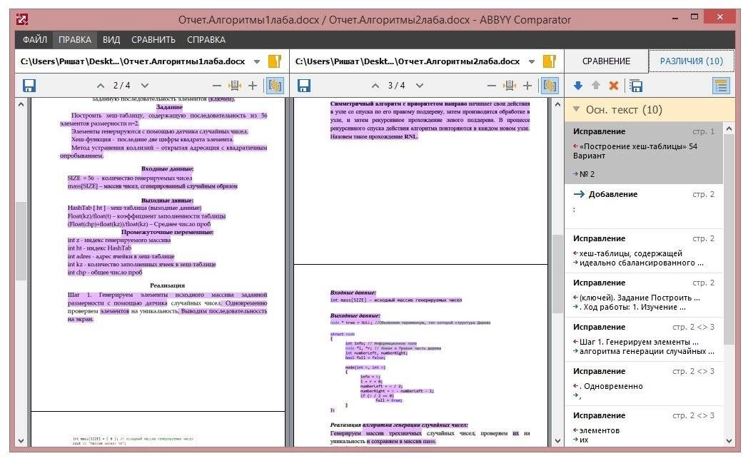Jump to the previous difference
The width and height of the screenshot is (753, 466).
(596, 86)
